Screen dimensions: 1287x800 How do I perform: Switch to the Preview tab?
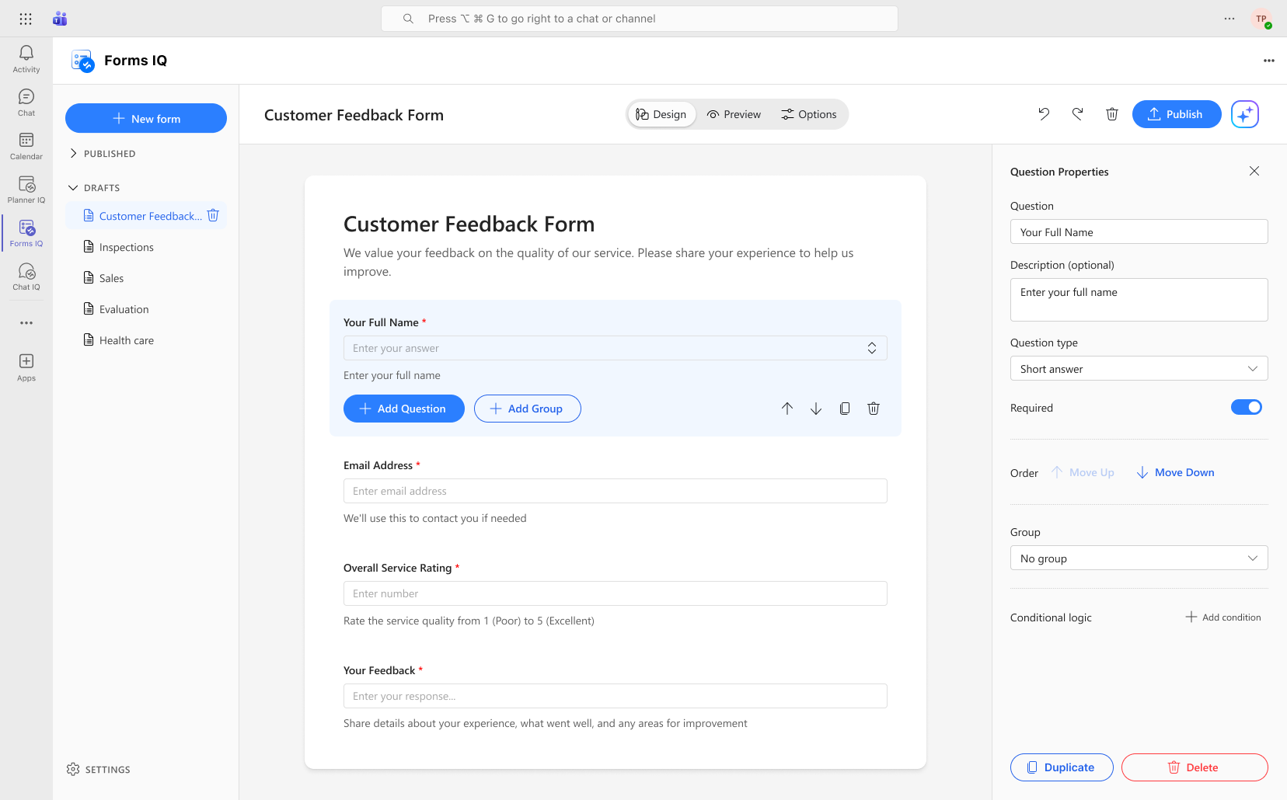click(734, 114)
